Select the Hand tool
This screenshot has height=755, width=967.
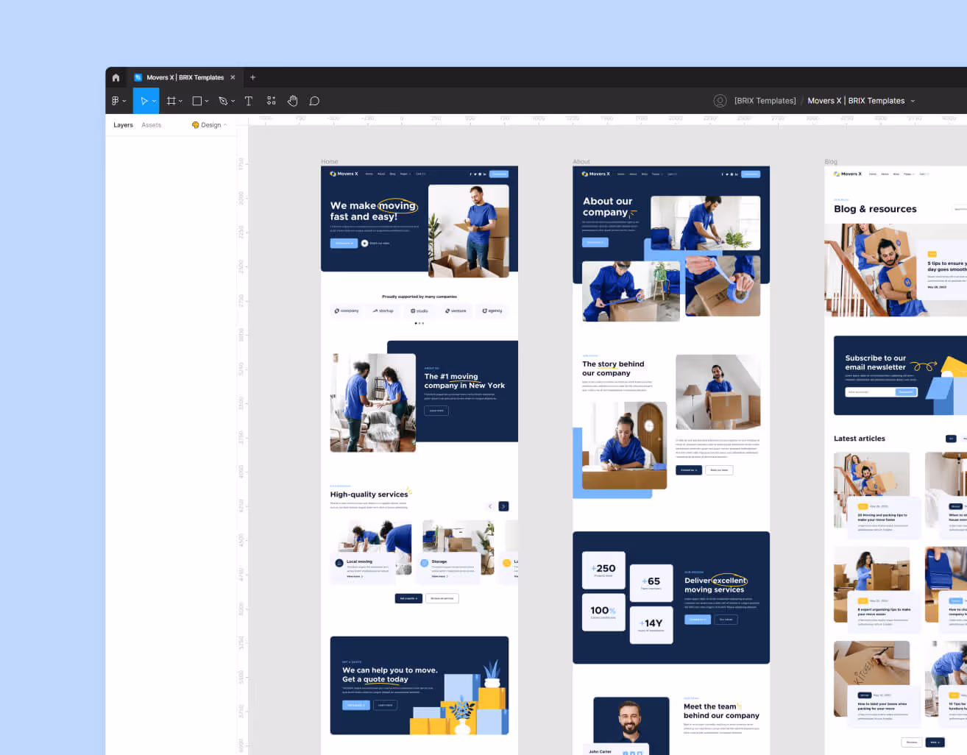click(x=292, y=101)
